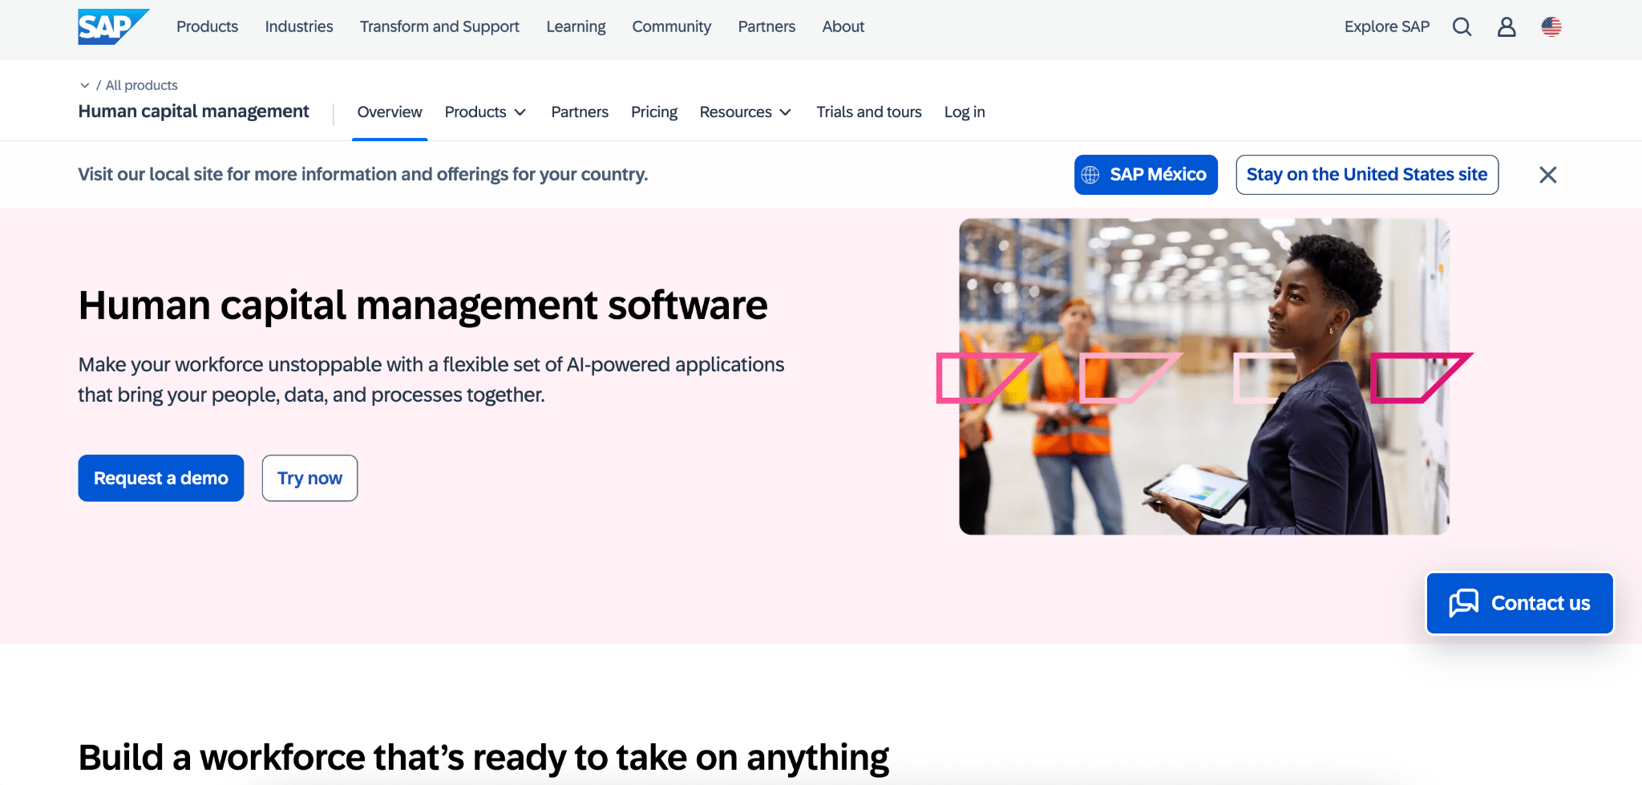The width and height of the screenshot is (1642, 785).
Task: Open the search magnifier icon
Action: point(1462,27)
